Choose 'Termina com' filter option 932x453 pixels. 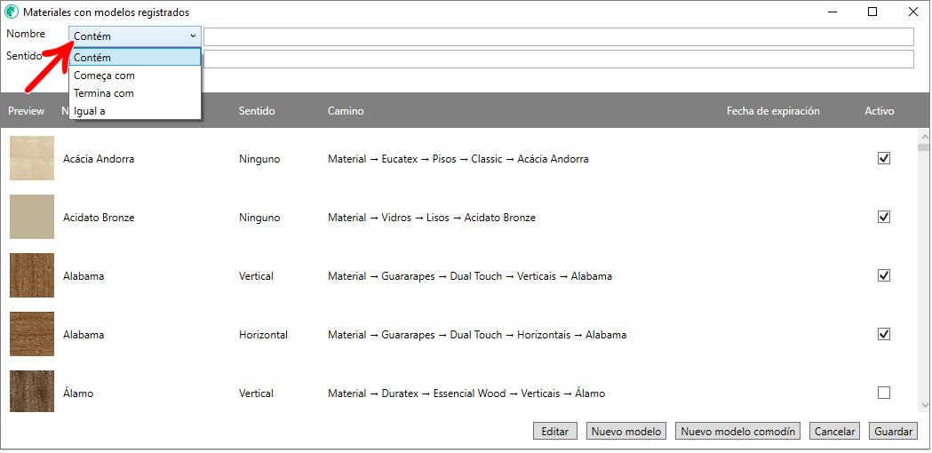point(104,93)
